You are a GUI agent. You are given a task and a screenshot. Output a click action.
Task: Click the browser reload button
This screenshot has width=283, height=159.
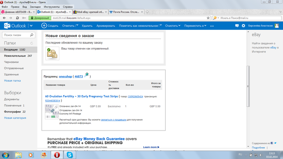pyautogui.click(x=17, y=18)
